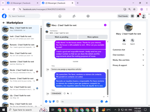Show hidden system tray icons
Image resolution: width=150 pixels, height=112 pixels.
(115, 110)
